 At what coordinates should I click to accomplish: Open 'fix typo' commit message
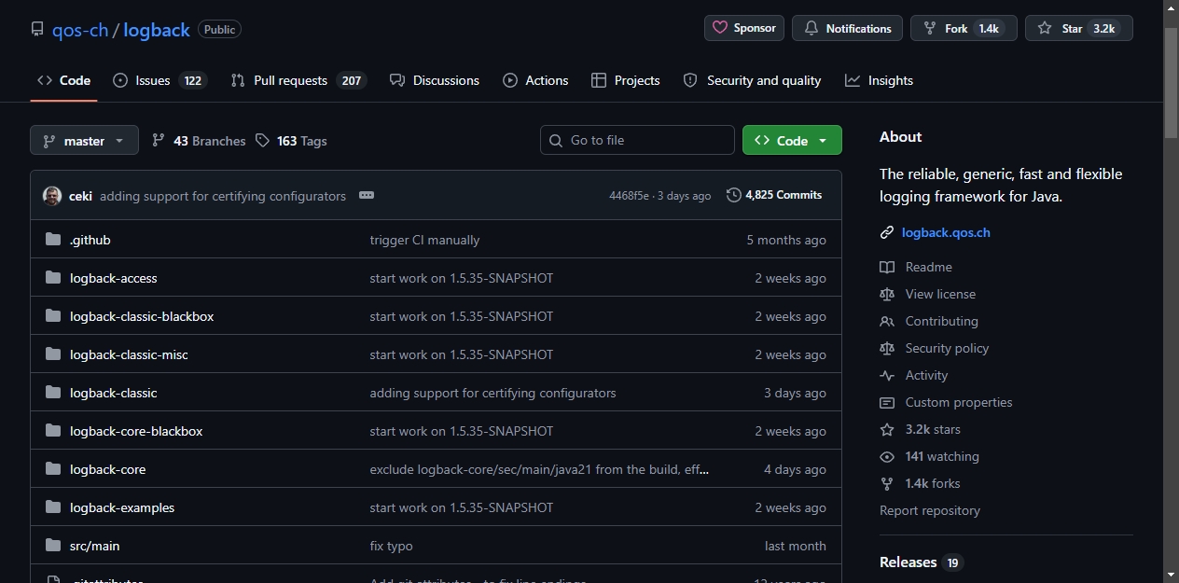tap(391, 546)
